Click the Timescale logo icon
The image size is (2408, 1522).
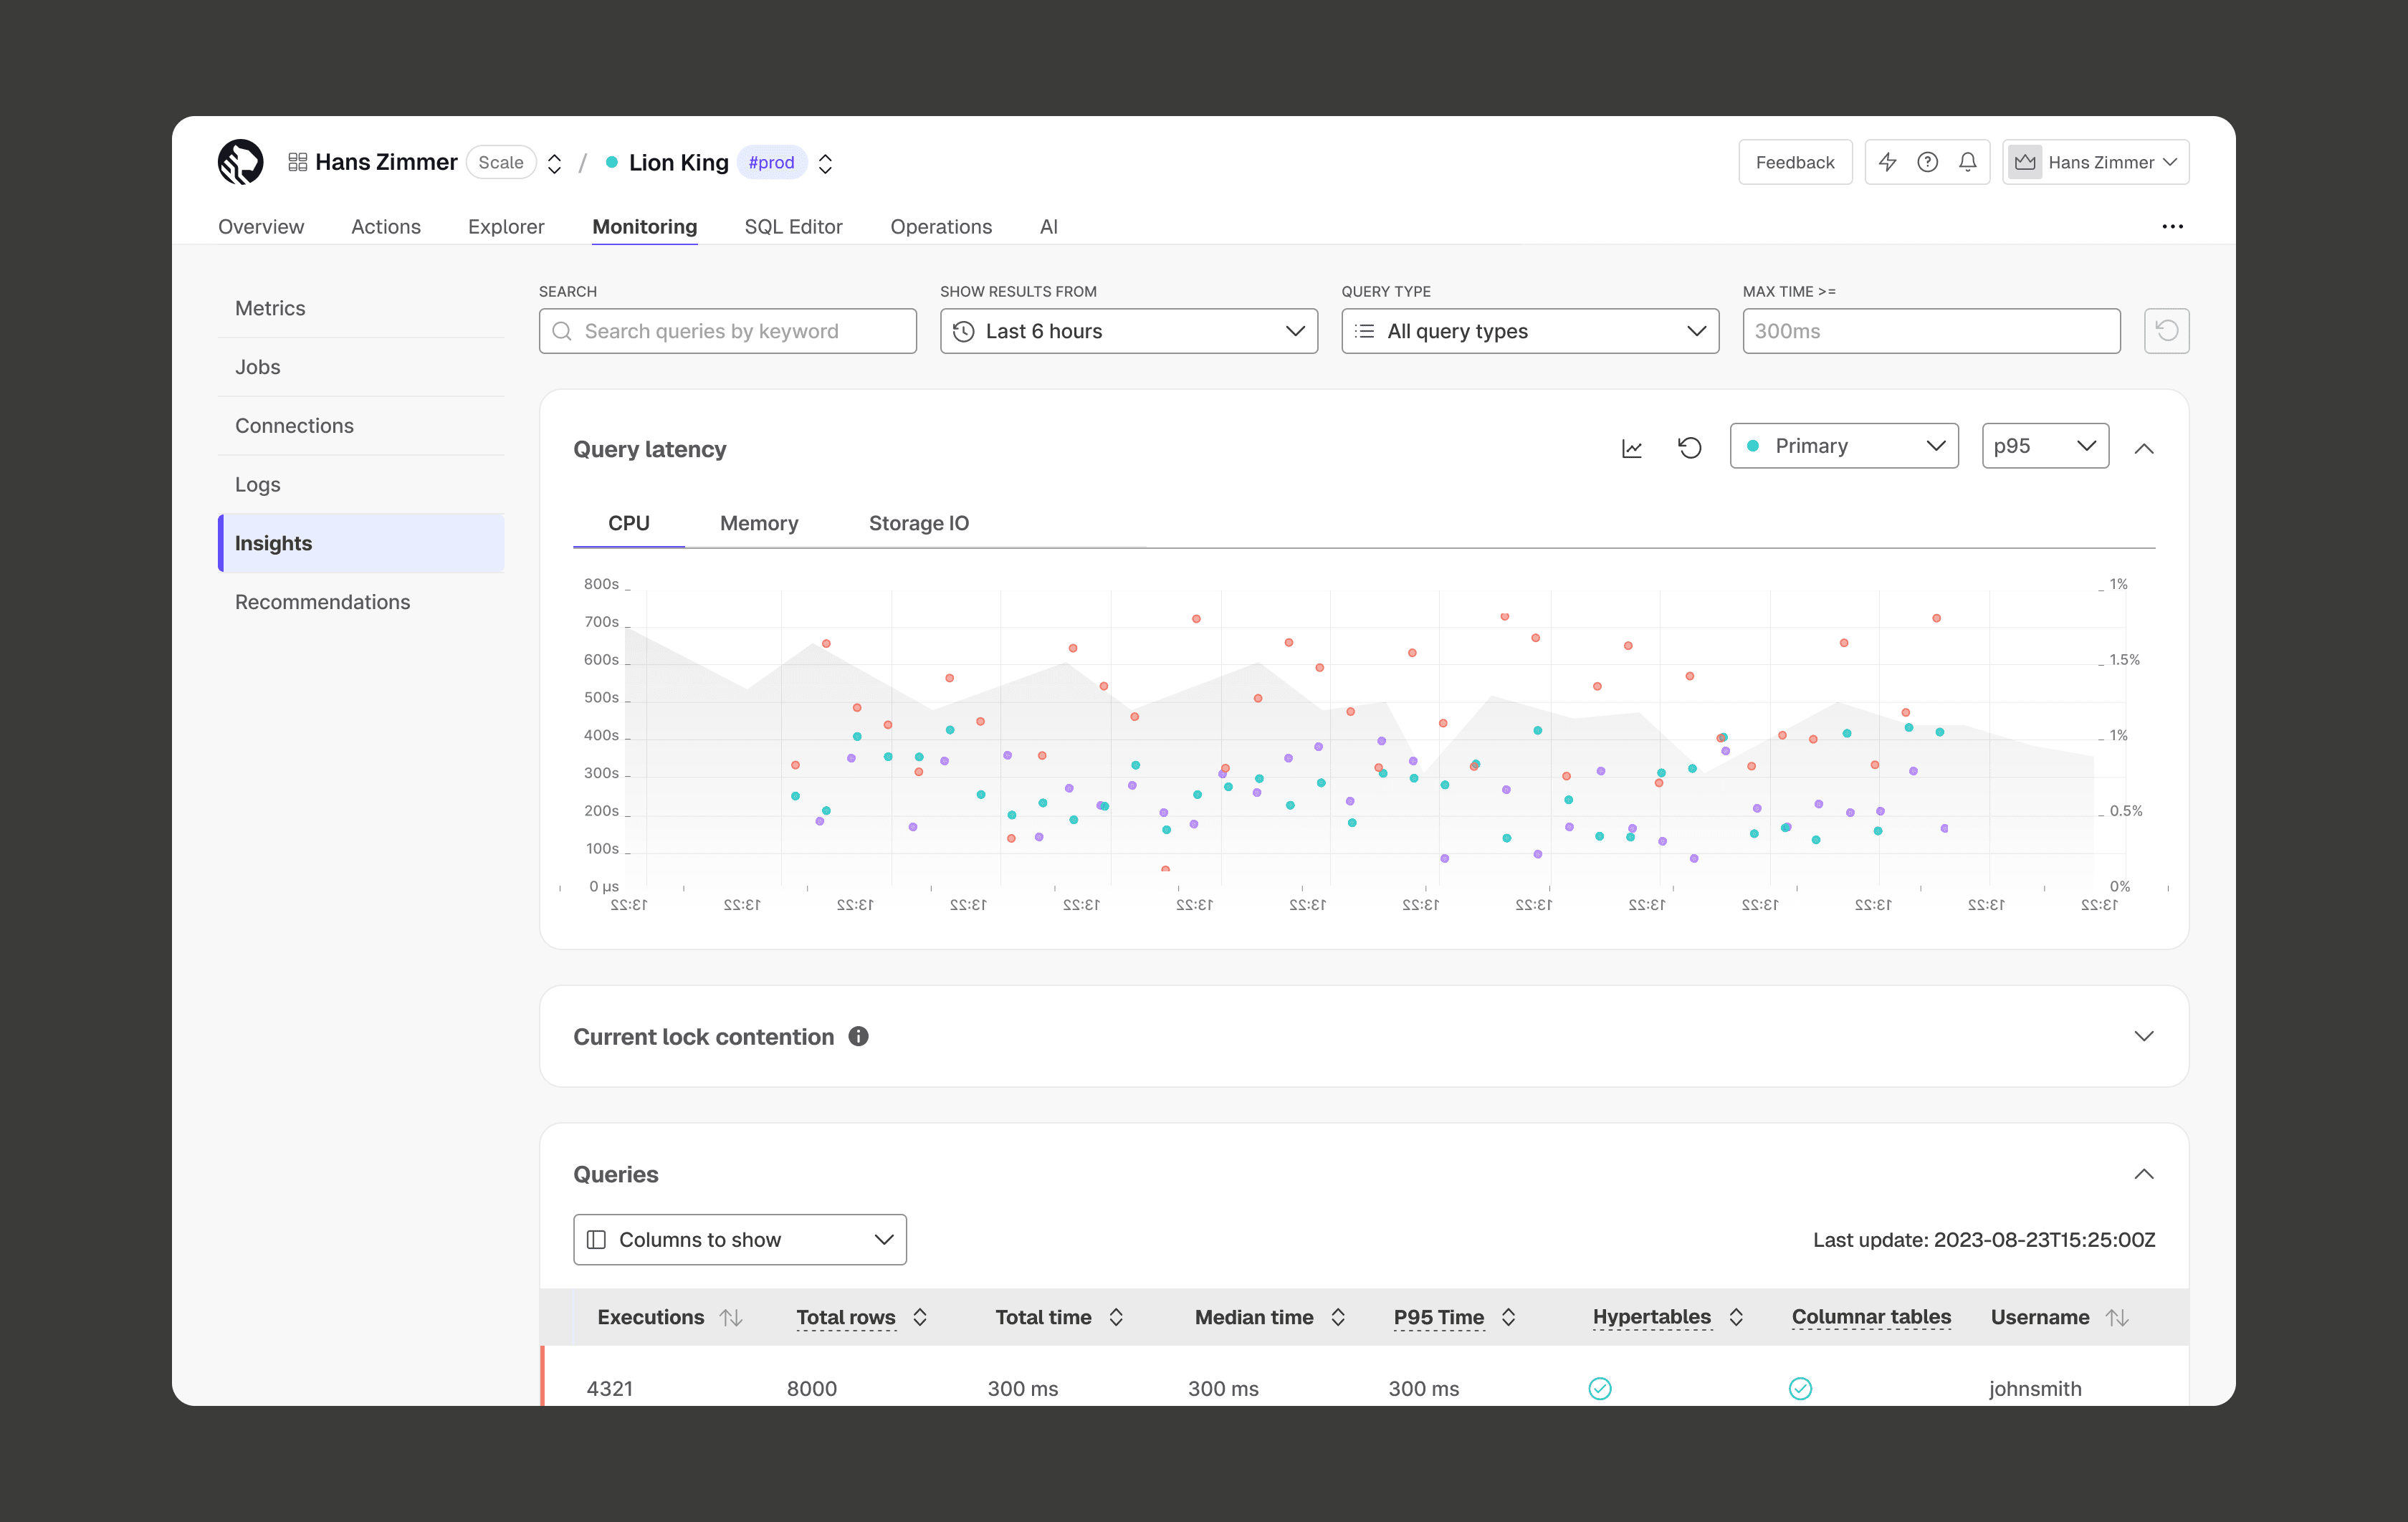click(241, 162)
